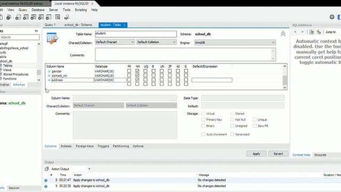Image resolution: width=341 pixels, height=192 pixels.
Task: Click the create new function toolbar icon
Action: pyautogui.click(x=48, y=17)
